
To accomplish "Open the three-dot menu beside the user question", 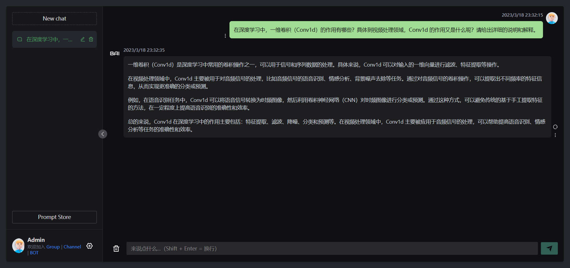I will (225, 35).
